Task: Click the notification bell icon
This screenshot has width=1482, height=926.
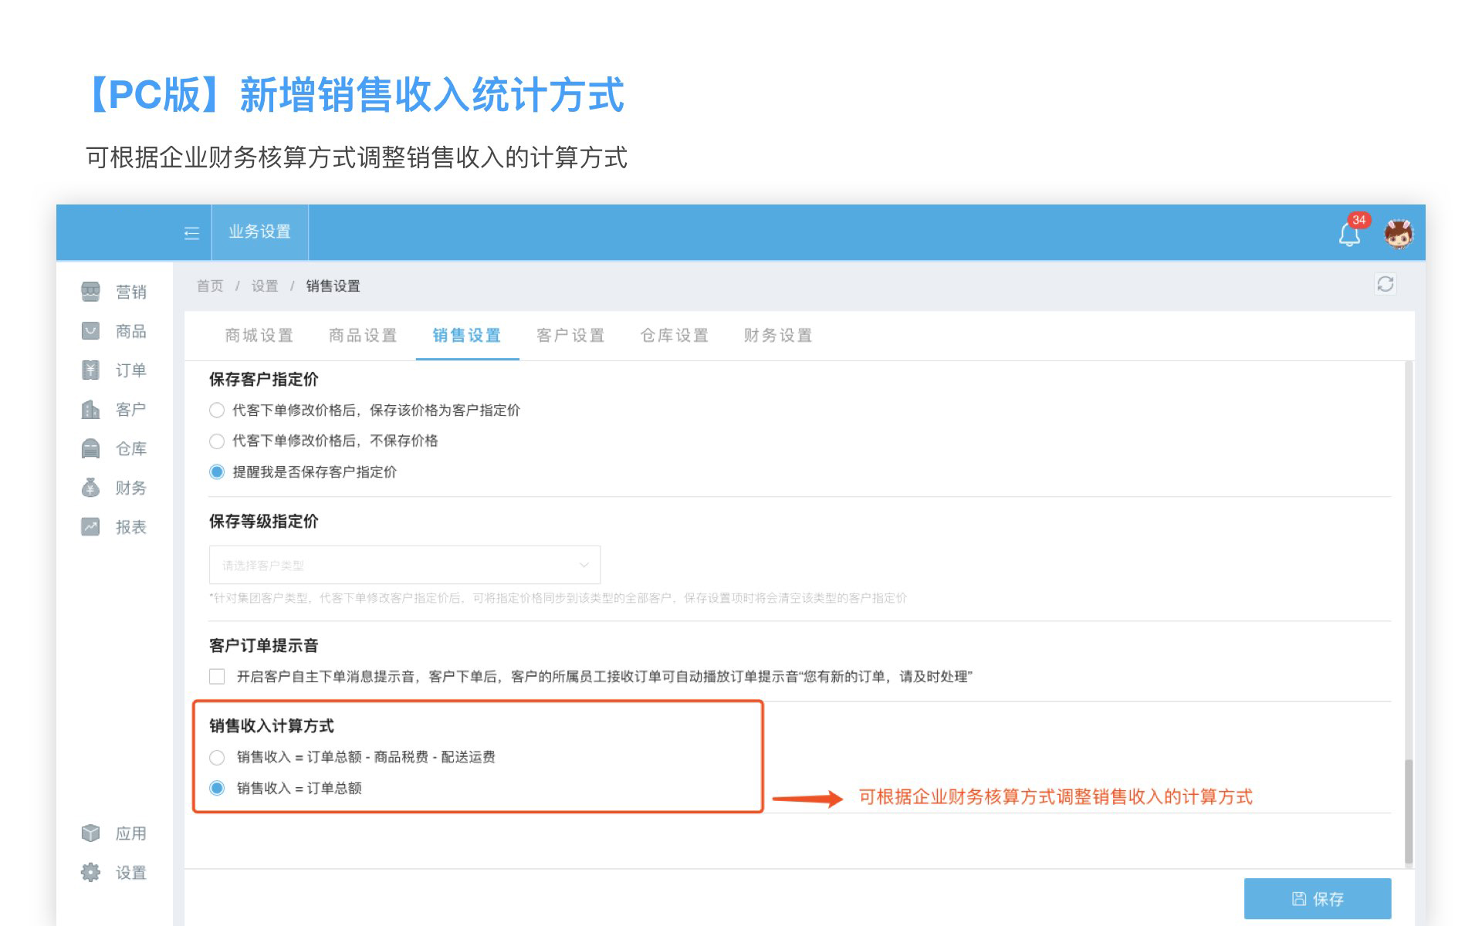Action: point(1348,235)
